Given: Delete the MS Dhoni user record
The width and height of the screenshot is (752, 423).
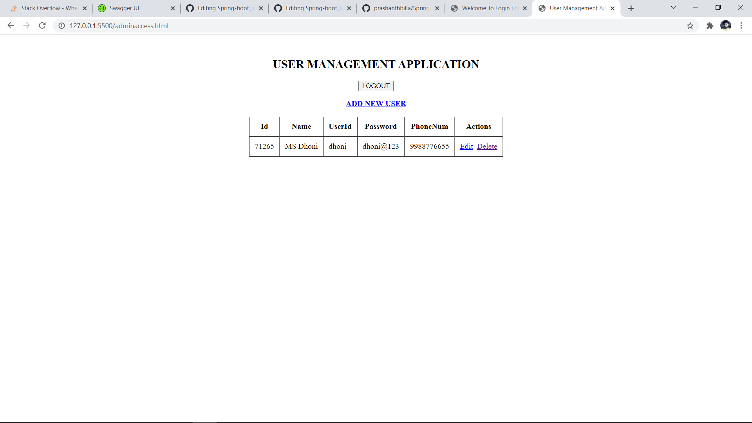Looking at the screenshot, I should point(487,146).
